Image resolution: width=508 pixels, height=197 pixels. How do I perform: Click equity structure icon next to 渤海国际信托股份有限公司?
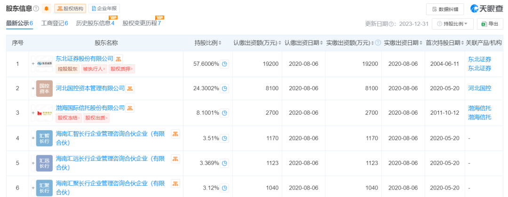[x=130, y=108]
